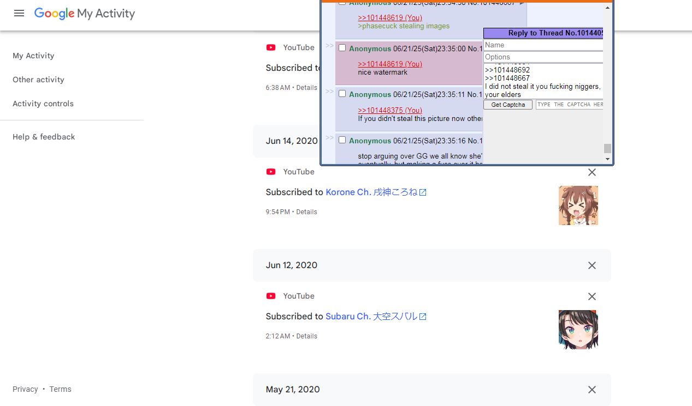Open Subaru Ch. channel link
Viewport: 692px width, 406px height.
click(x=371, y=317)
